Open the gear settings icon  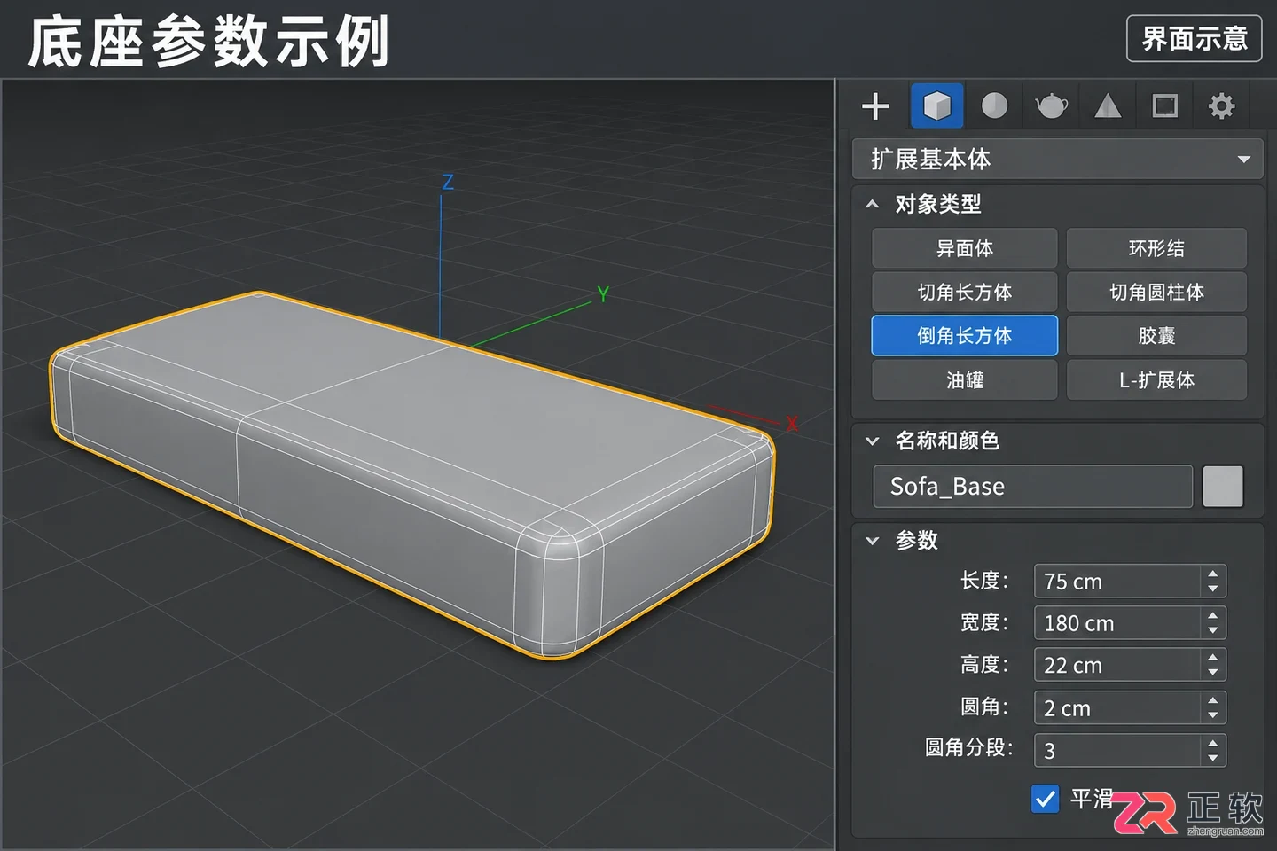coord(1221,106)
